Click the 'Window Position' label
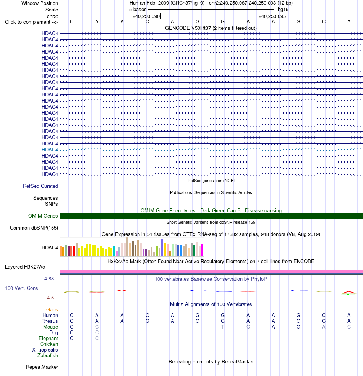The image size is (363, 376). coord(39,3)
